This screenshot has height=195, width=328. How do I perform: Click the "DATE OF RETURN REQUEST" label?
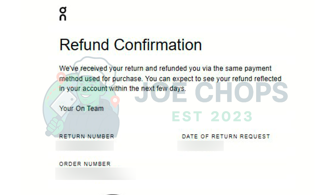(x=226, y=136)
